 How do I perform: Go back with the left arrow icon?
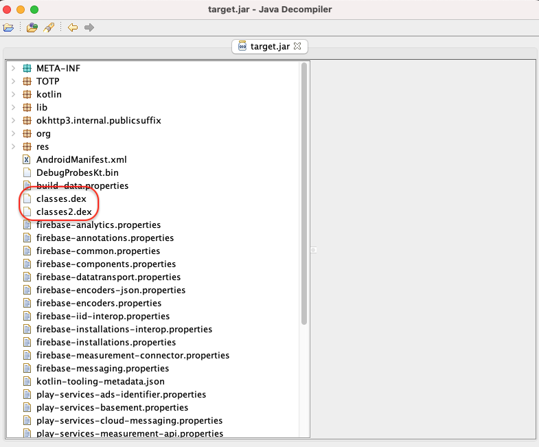point(73,27)
